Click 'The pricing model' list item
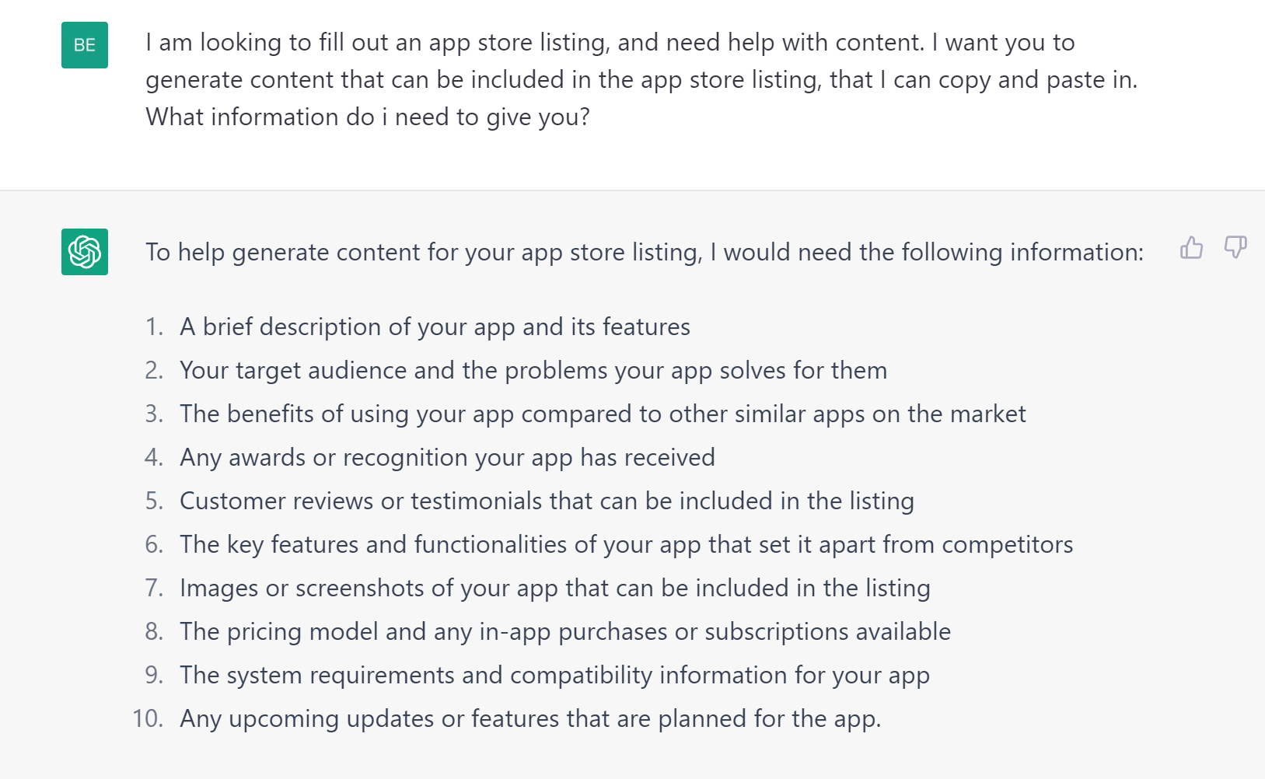The height and width of the screenshot is (779, 1265). coord(565,631)
